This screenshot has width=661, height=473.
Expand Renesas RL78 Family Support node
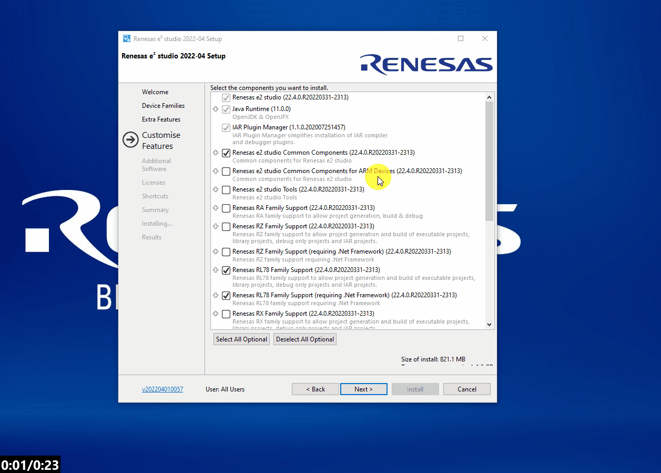(216, 270)
